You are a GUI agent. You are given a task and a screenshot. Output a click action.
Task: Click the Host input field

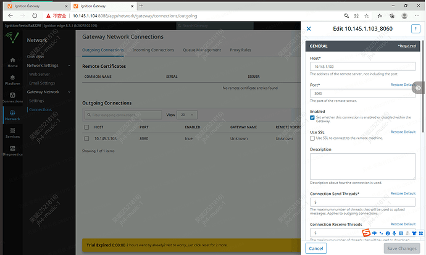pyautogui.click(x=362, y=67)
